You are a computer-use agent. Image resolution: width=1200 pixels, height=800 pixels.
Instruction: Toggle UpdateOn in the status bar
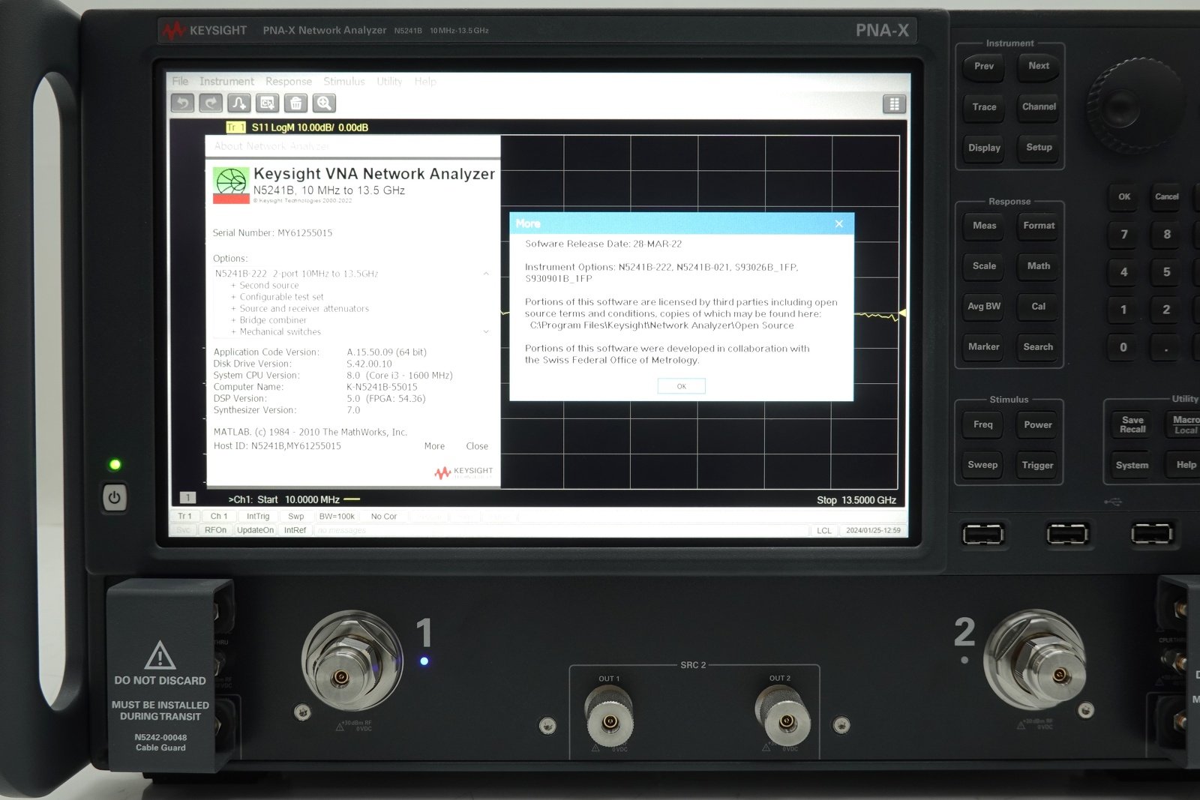pos(255,530)
